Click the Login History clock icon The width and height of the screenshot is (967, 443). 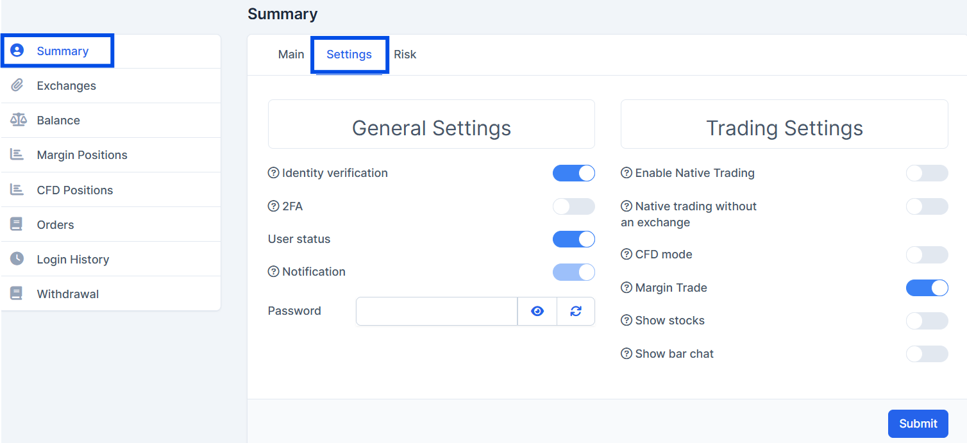tap(17, 259)
